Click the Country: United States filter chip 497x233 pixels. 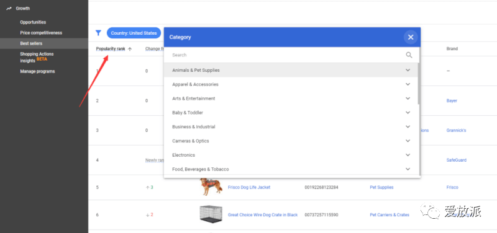(134, 33)
